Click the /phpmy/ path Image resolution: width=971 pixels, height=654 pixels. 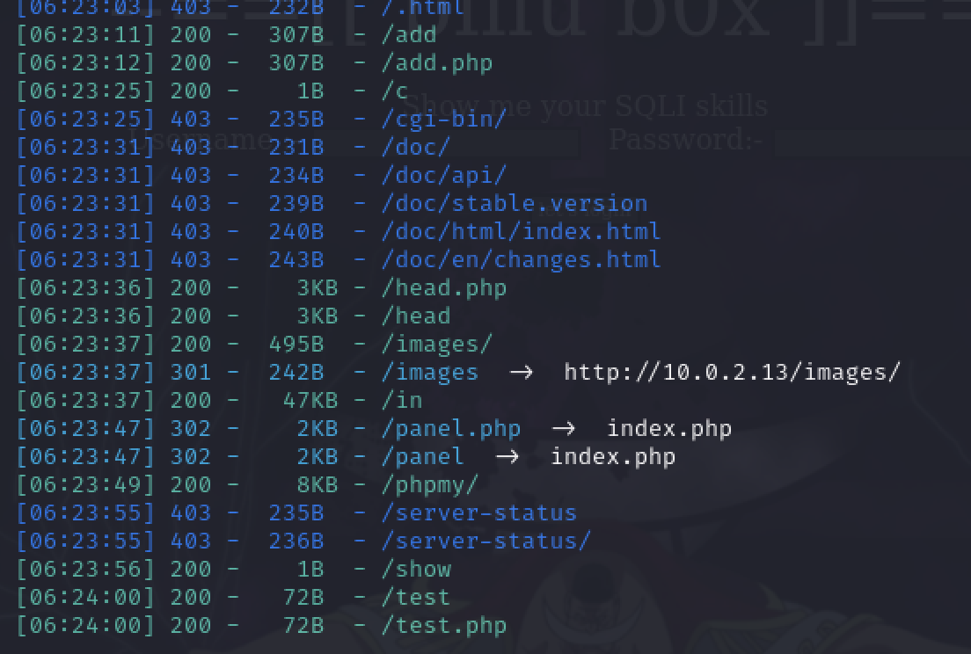[430, 485]
